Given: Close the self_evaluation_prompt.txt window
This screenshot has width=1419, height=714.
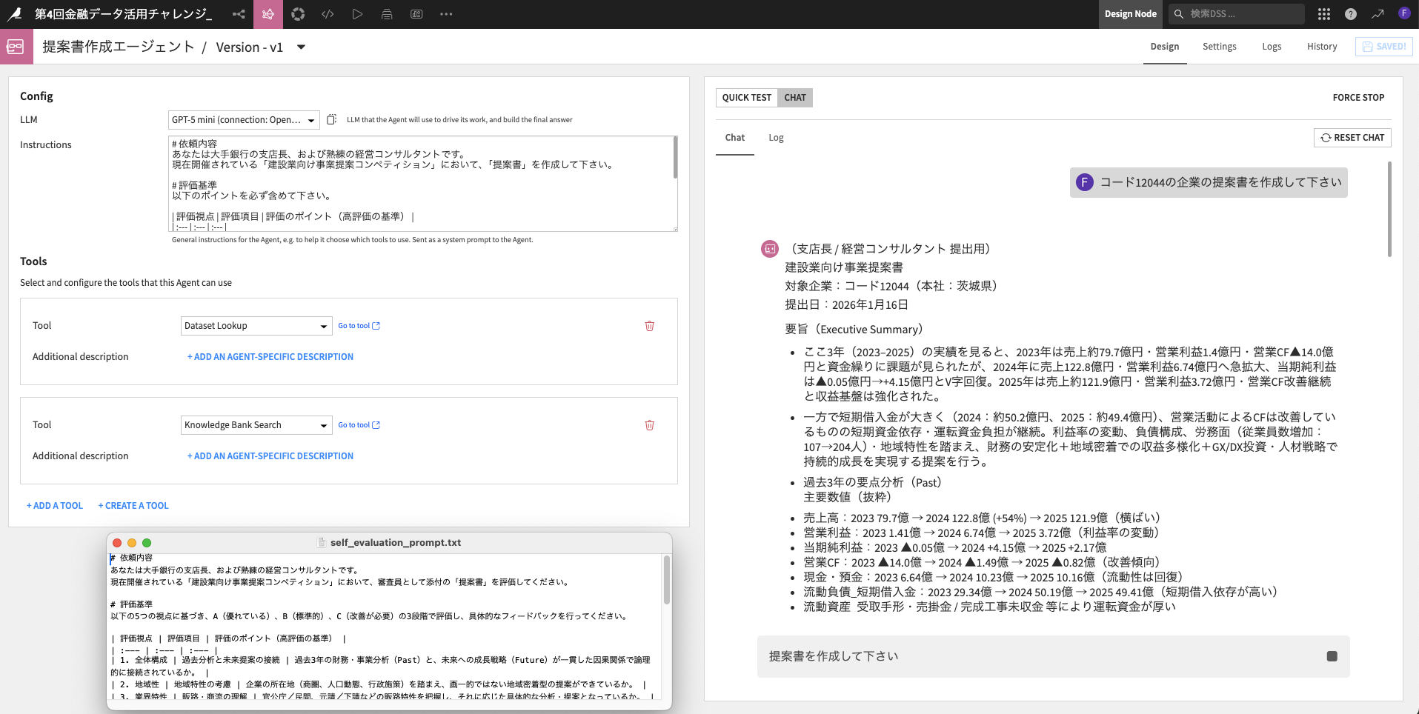Looking at the screenshot, I should coord(117,543).
